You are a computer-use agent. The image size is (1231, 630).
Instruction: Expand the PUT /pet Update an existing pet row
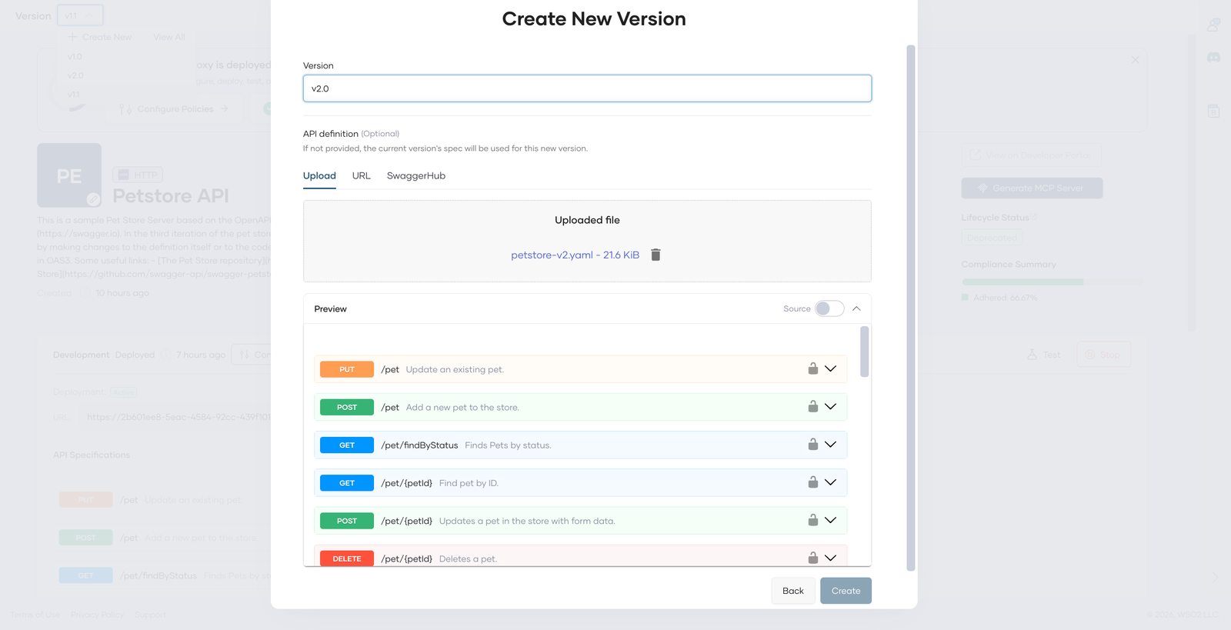click(x=830, y=368)
